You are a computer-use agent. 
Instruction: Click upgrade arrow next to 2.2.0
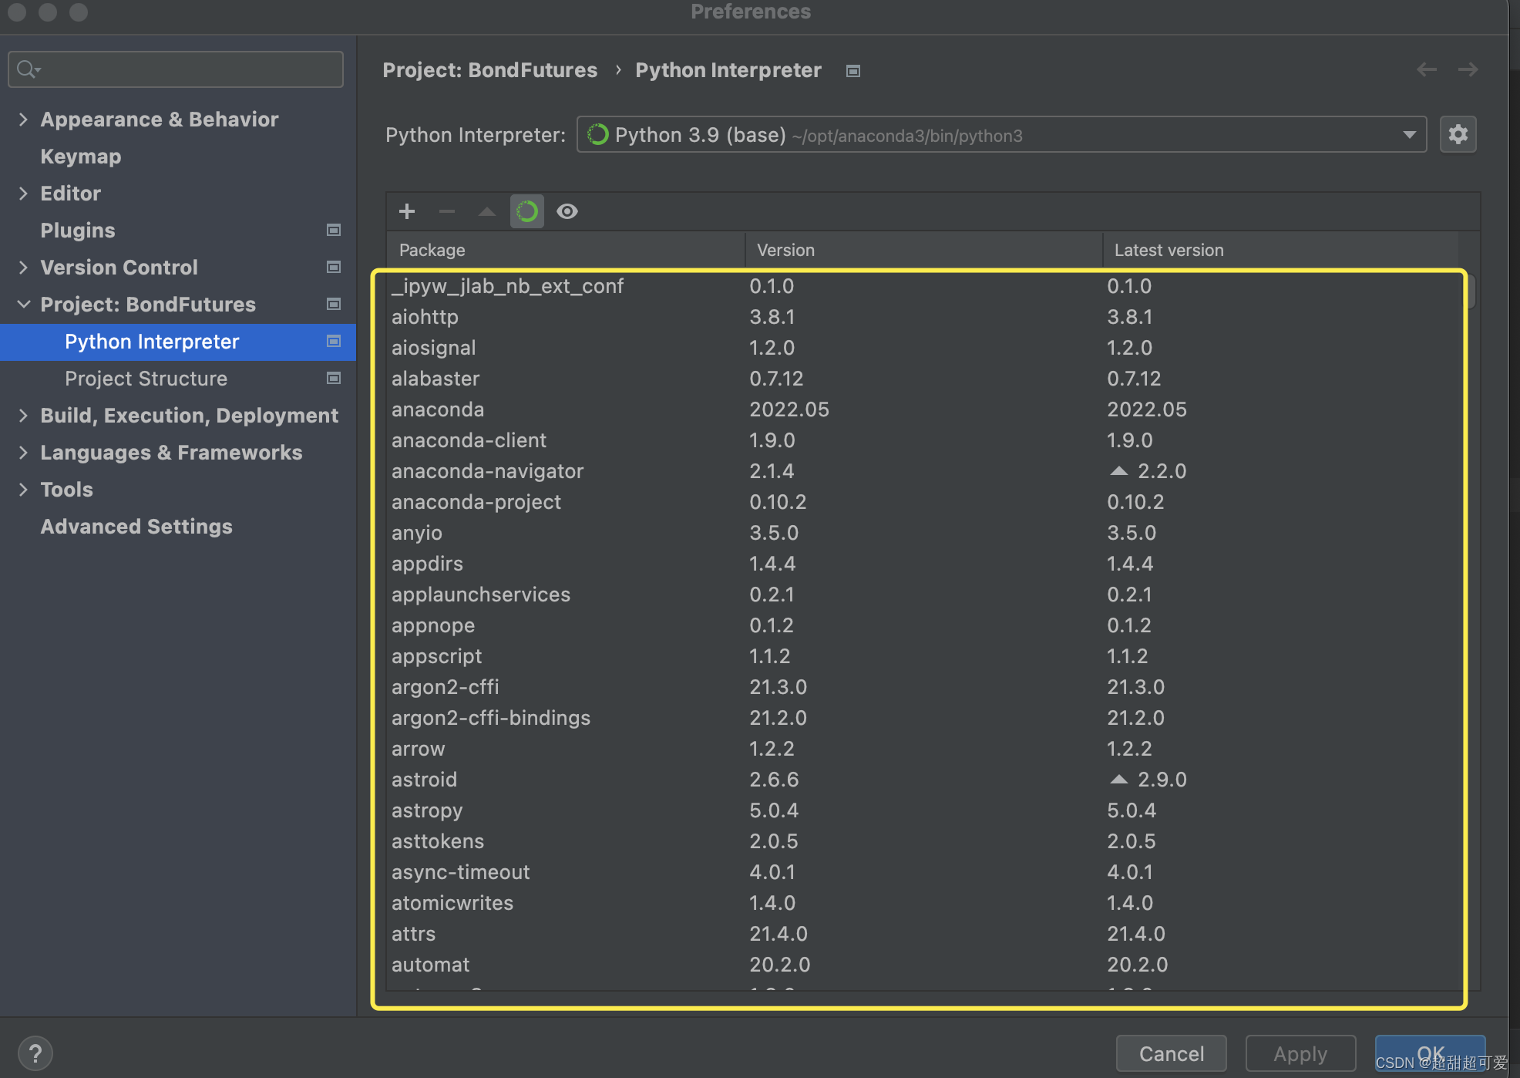tap(1118, 471)
